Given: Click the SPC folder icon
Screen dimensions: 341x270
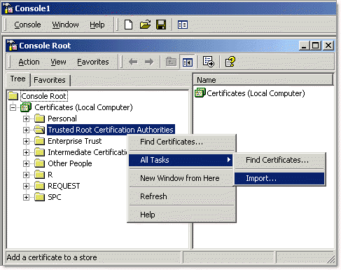Looking at the screenshot, I should pyautogui.click(x=40, y=197).
